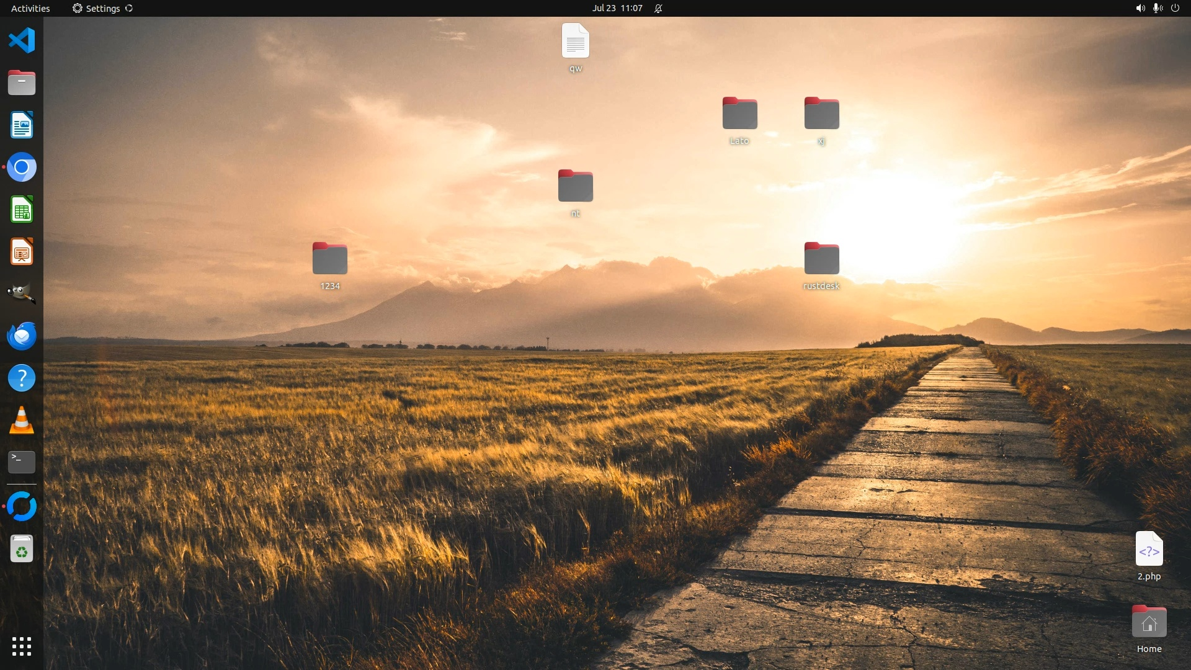This screenshot has height=670, width=1191.
Task: Launch VLC media player cone icon
Action: pyautogui.click(x=22, y=420)
